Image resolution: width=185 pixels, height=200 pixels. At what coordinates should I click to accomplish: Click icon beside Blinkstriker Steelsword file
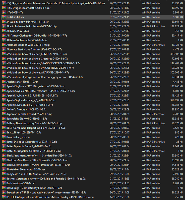tap(4, 169)
